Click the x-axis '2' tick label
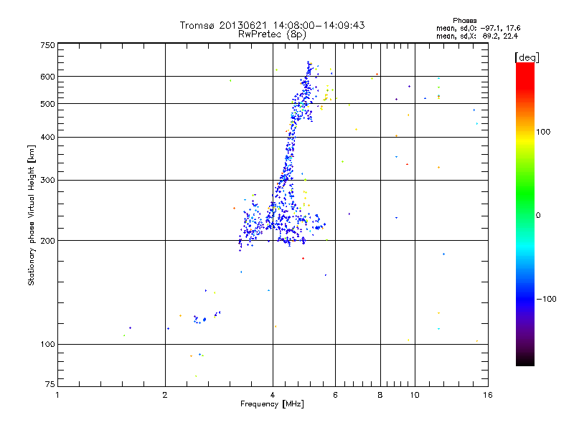This screenshot has width=574, height=430. pyautogui.click(x=165, y=395)
